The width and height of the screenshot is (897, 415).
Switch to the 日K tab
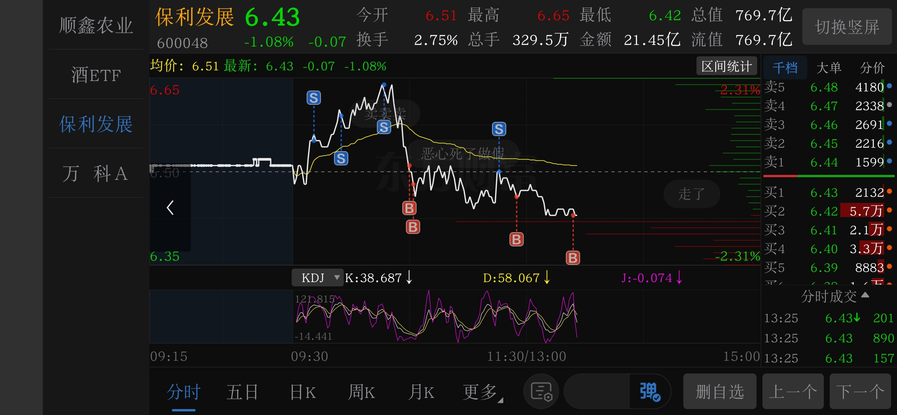(x=303, y=392)
